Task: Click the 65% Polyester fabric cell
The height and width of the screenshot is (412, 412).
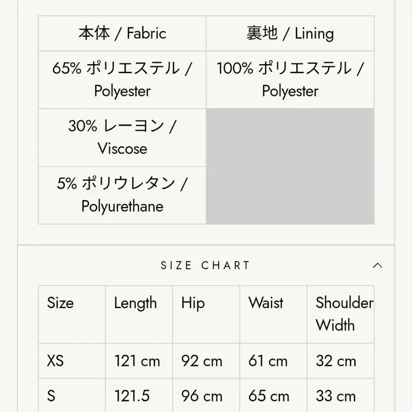Action: (x=122, y=80)
